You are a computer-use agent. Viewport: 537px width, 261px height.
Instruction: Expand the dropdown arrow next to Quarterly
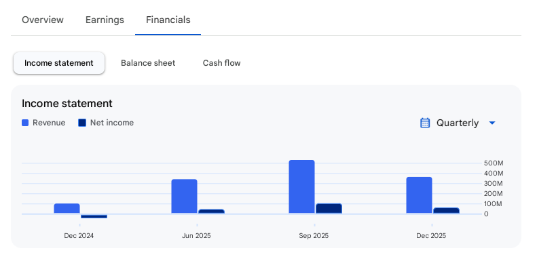492,123
